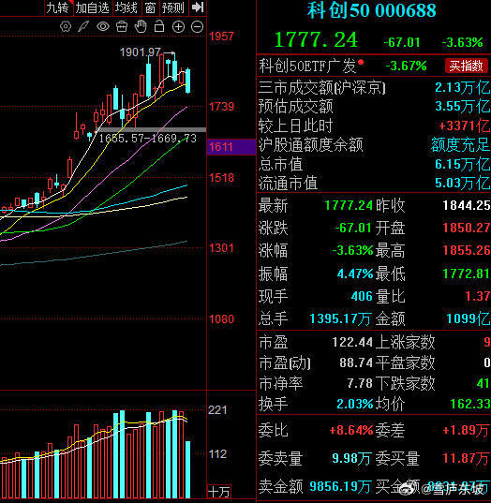Click the red 买指数 button
This screenshot has height=503, width=491.
pos(466,66)
